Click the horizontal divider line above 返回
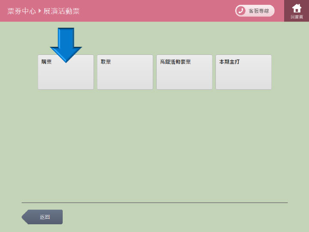The image size is (309, 232). coord(154,202)
